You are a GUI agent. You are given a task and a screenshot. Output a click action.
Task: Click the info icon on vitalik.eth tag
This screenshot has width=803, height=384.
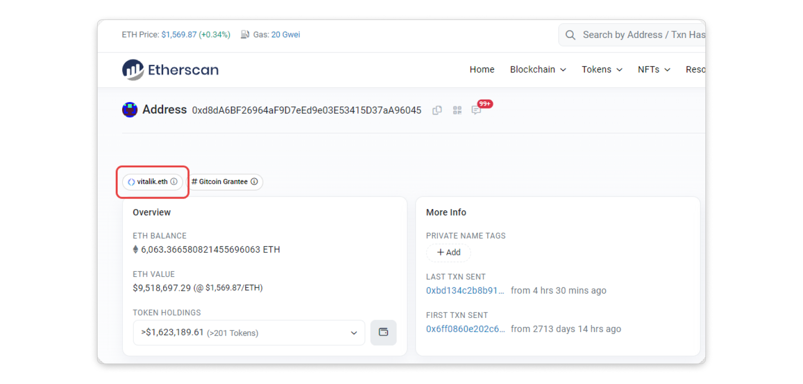(x=174, y=181)
